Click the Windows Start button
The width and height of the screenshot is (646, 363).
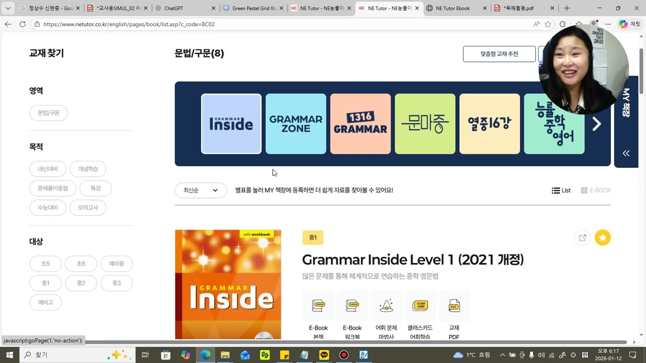click(9, 355)
